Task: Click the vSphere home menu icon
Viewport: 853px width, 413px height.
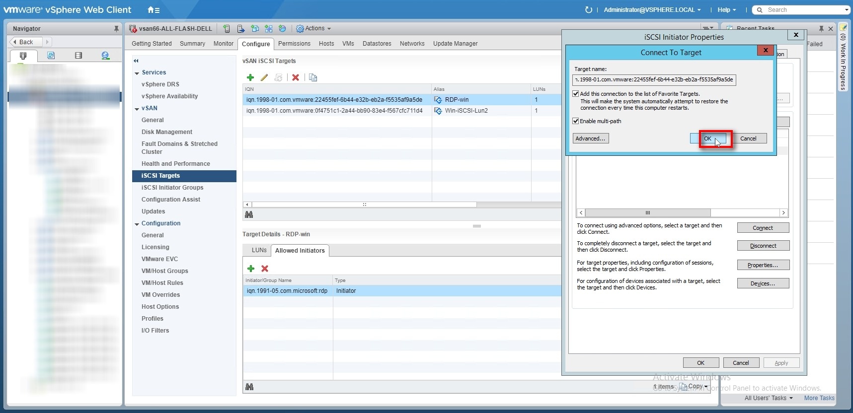Action: coord(154,10)
